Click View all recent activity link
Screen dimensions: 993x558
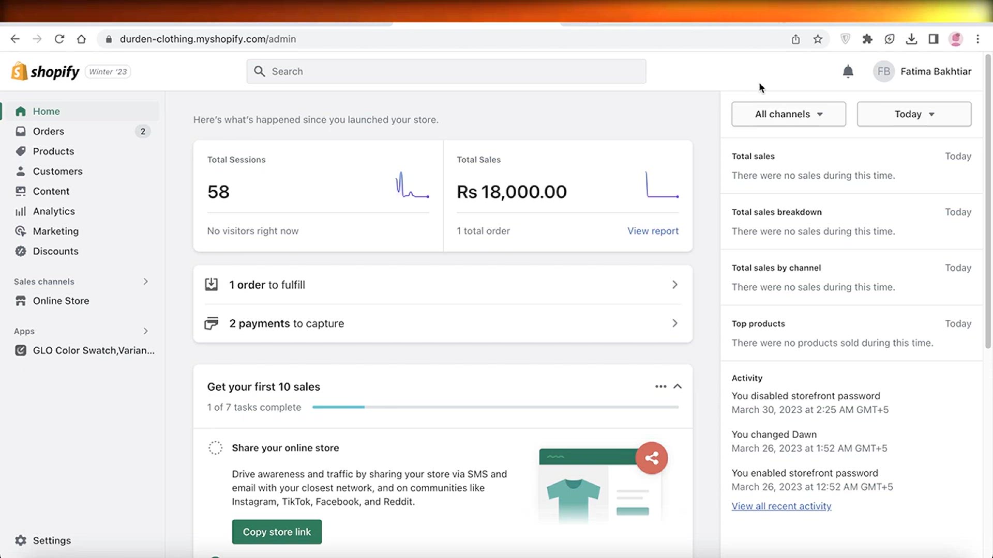click(x=781, y=506)
